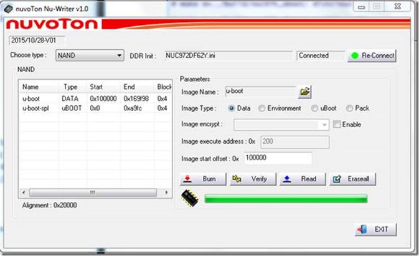Click the list's right scroll arrow
Screen dimensions: 419x256
(167, 192)
